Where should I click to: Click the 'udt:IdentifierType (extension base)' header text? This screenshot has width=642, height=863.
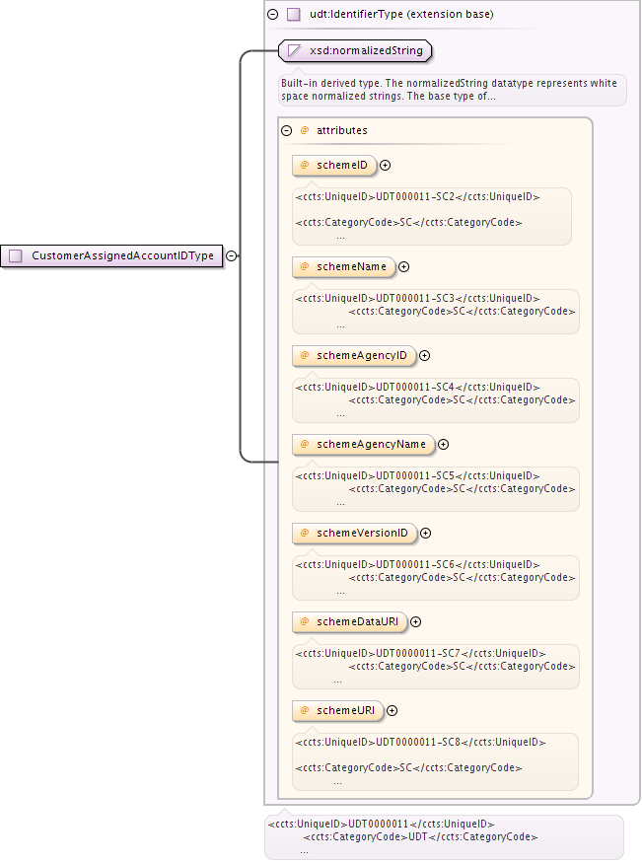(401, 15)
